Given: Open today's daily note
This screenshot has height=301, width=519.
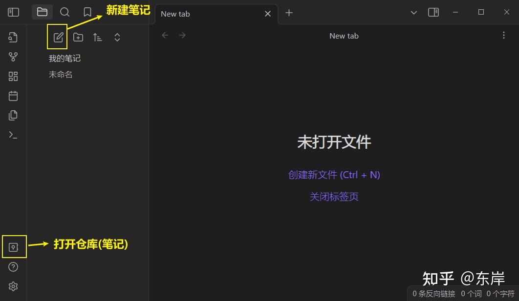Looking at the screenshot, I should pyautogui.click(x=13, y=96).
